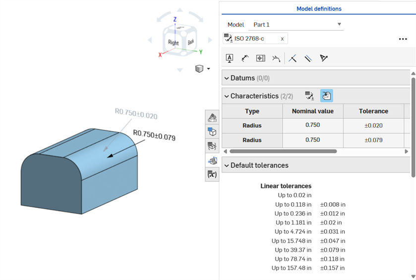Select the datum annotation tool
Viewport: 416px width, 280px height.
230,58
